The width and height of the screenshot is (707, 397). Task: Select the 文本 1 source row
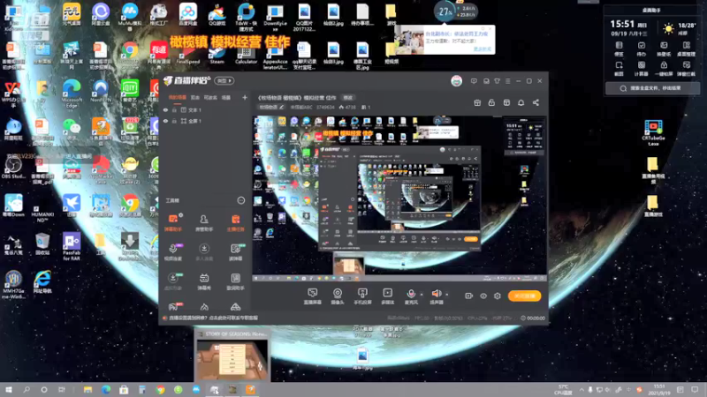tap(205, 109)
